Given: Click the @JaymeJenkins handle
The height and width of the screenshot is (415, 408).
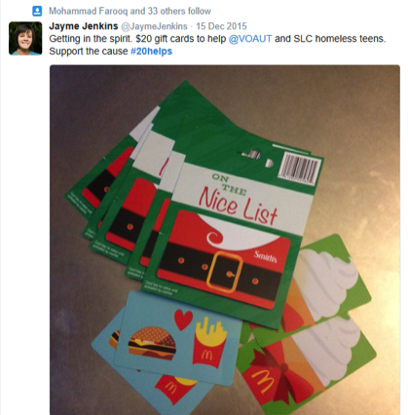Looking at the screenshot, I should point(154,26).
